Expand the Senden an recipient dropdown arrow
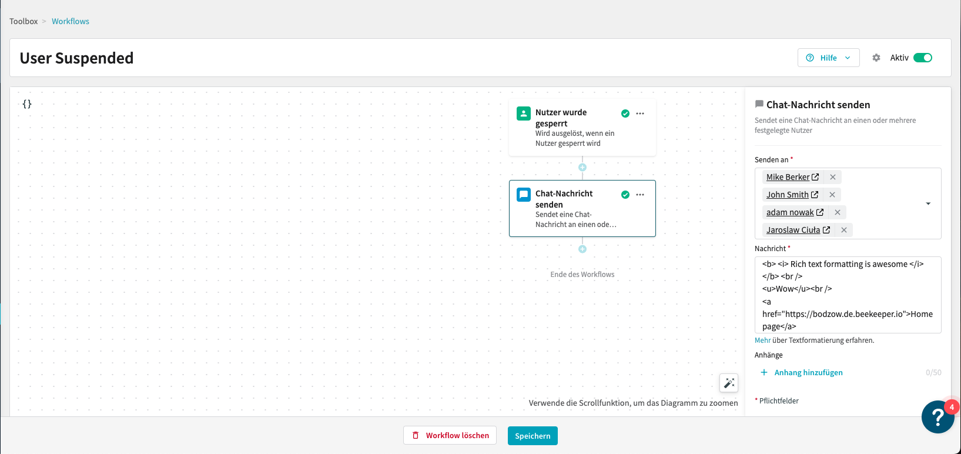The width and height of the screenshot is (961, 454). click(x=928, y=203)
